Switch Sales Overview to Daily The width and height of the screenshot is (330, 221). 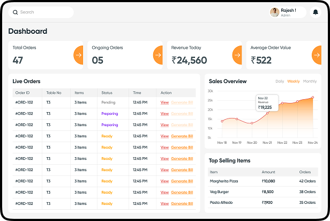pyautogui.click(x=279, y=82)
